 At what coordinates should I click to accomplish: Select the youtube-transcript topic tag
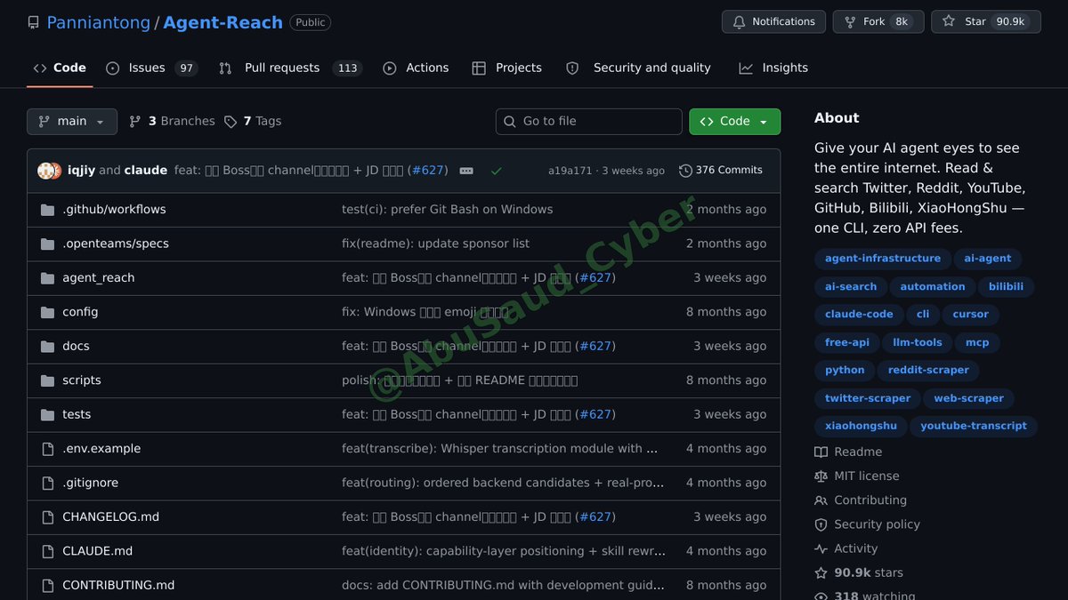click(x=974, y=426)
